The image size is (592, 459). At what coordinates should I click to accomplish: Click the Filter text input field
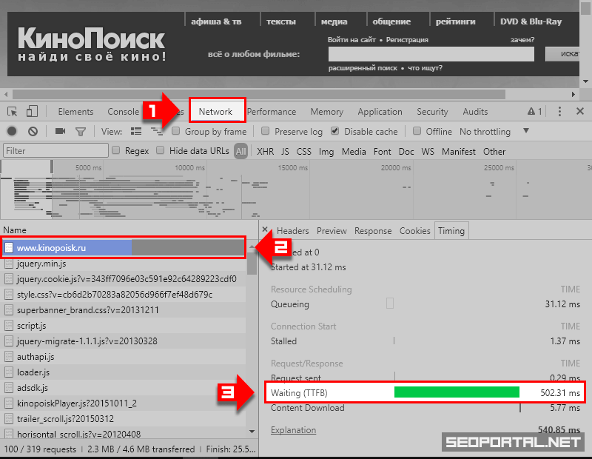(53, 151)
